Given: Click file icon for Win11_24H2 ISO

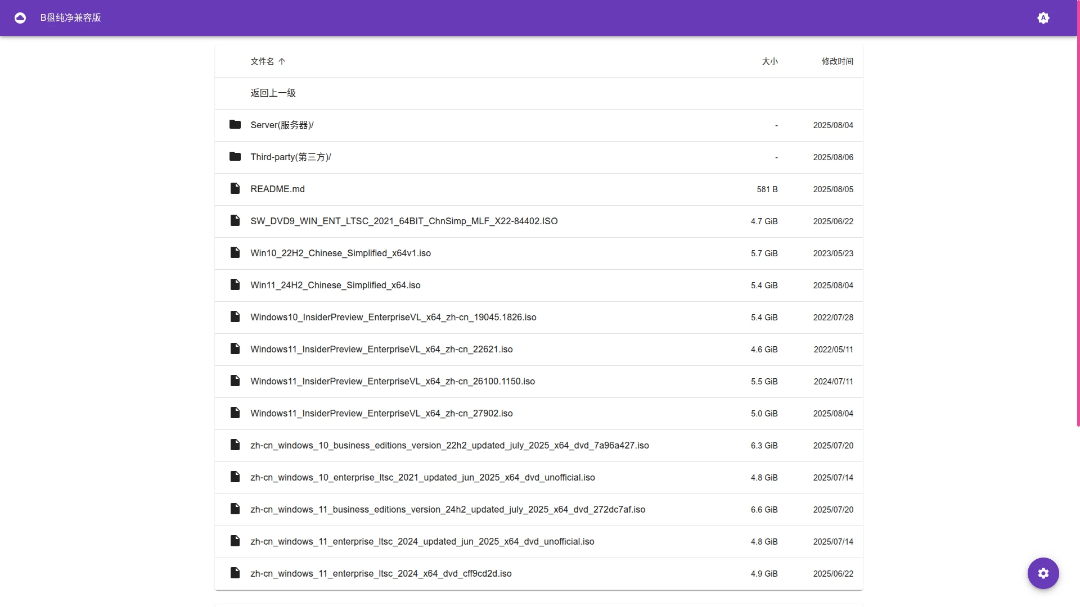Looking at the screenshot, I should (x=235, y=284).
